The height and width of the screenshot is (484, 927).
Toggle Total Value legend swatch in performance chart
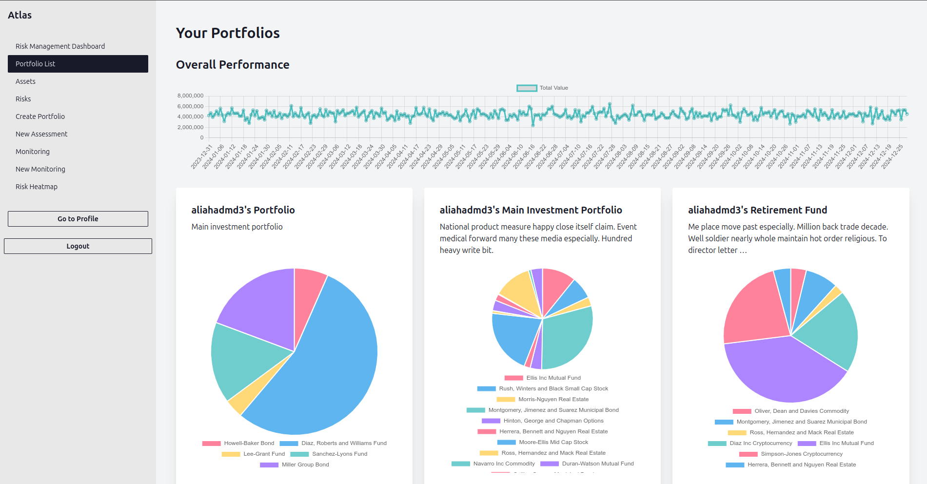point(527,88)
